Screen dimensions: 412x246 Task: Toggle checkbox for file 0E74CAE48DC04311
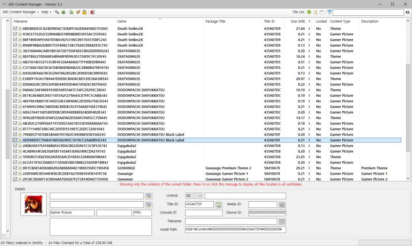pyautogui.click(x=15, y=95)
